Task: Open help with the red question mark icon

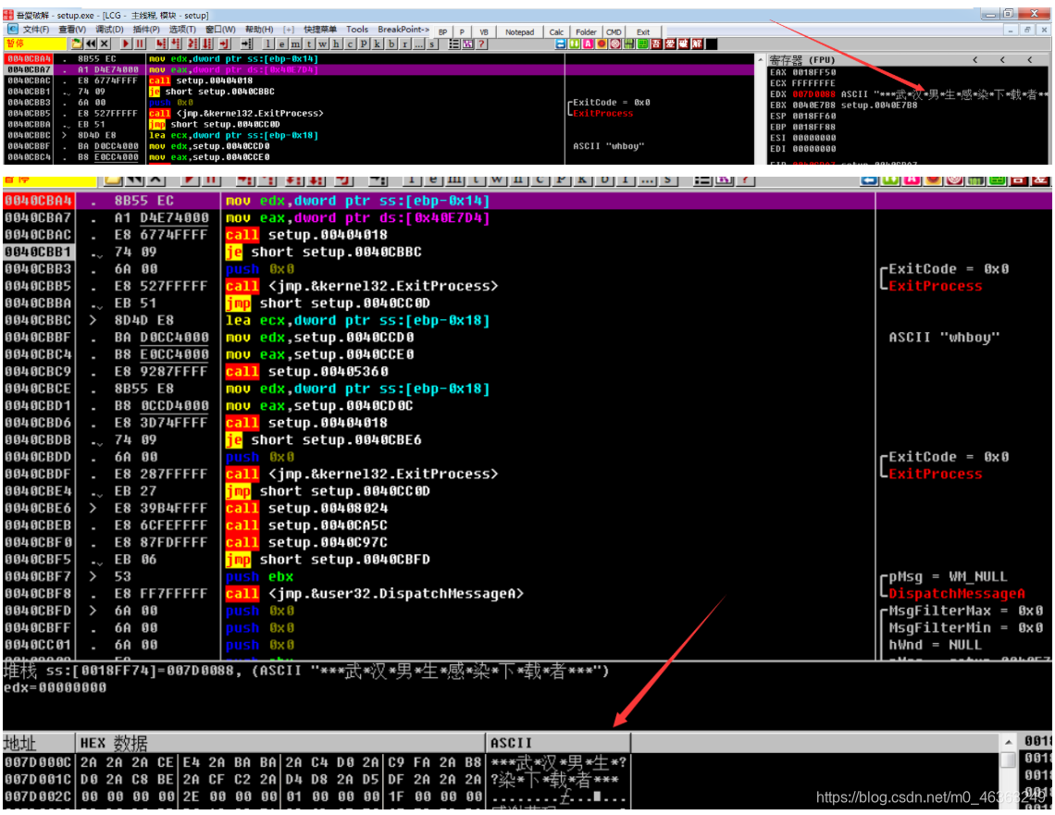Action: click(x=481, y=43)
